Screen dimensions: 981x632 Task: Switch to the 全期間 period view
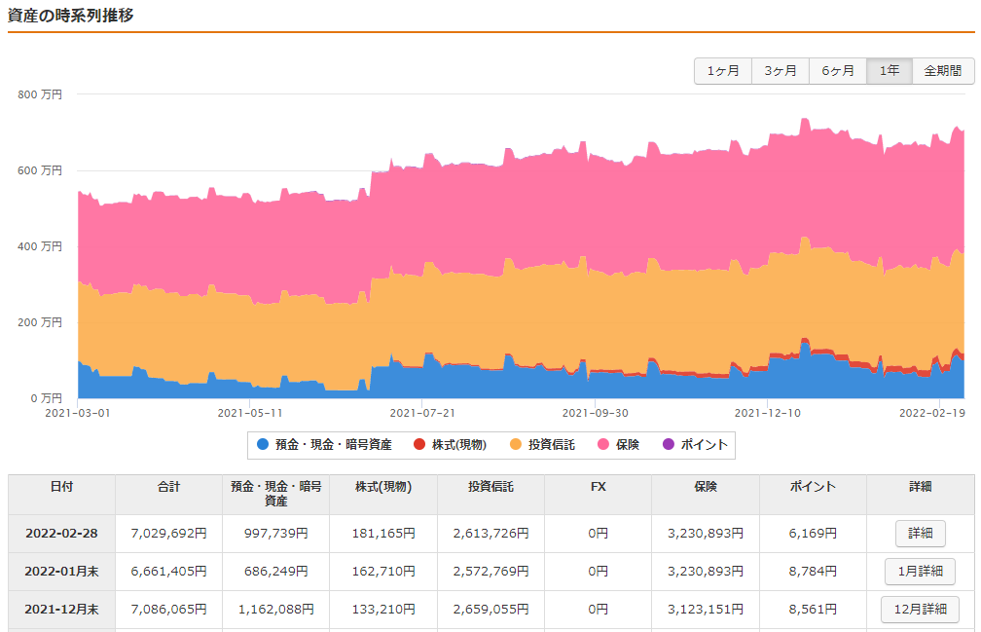click(943, 70)
